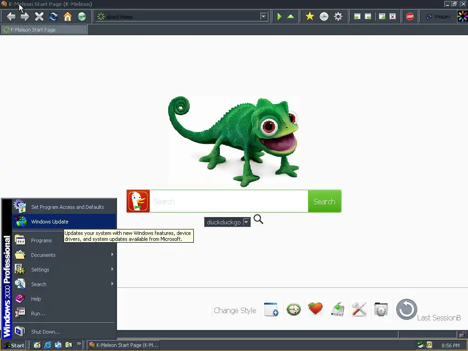
Task: Go to the Home page icon
Action: [68, 16]
